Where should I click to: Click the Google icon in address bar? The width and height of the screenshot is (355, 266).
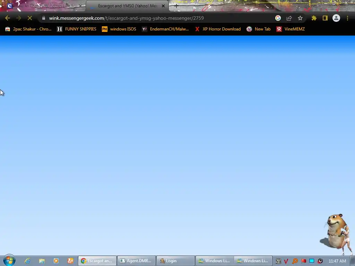(278, 18)
